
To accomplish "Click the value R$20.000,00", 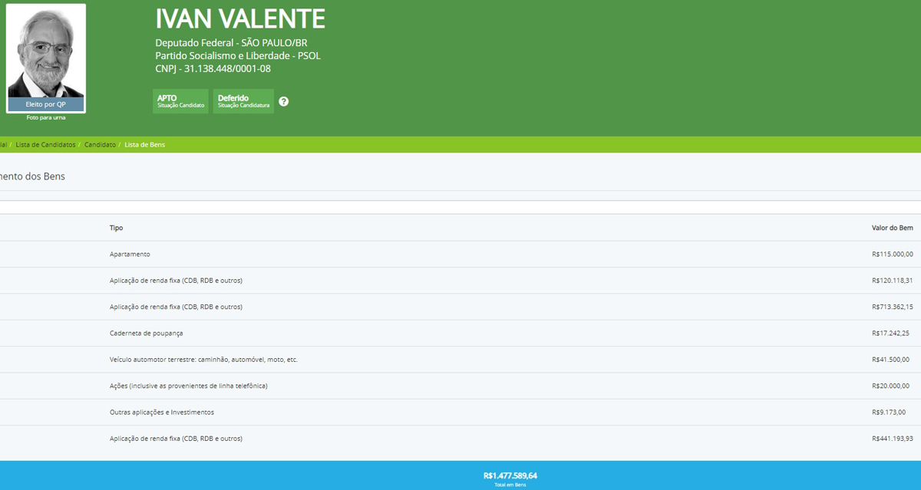I will coord(890,386).
